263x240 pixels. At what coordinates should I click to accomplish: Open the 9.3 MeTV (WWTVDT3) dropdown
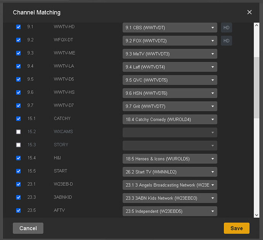click(170, 54)
